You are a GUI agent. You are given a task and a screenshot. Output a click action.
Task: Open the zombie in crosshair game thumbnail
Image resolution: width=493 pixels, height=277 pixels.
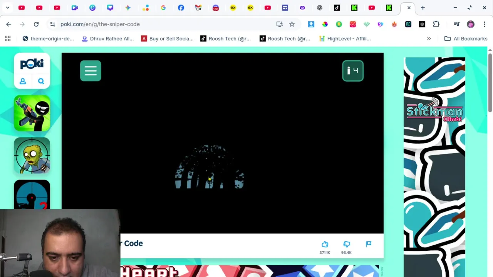point(32,155)
